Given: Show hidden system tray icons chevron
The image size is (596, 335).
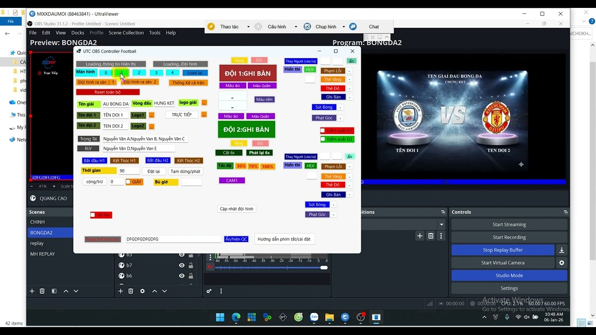Looking at the screenshot, I should [x=484, y=317].
